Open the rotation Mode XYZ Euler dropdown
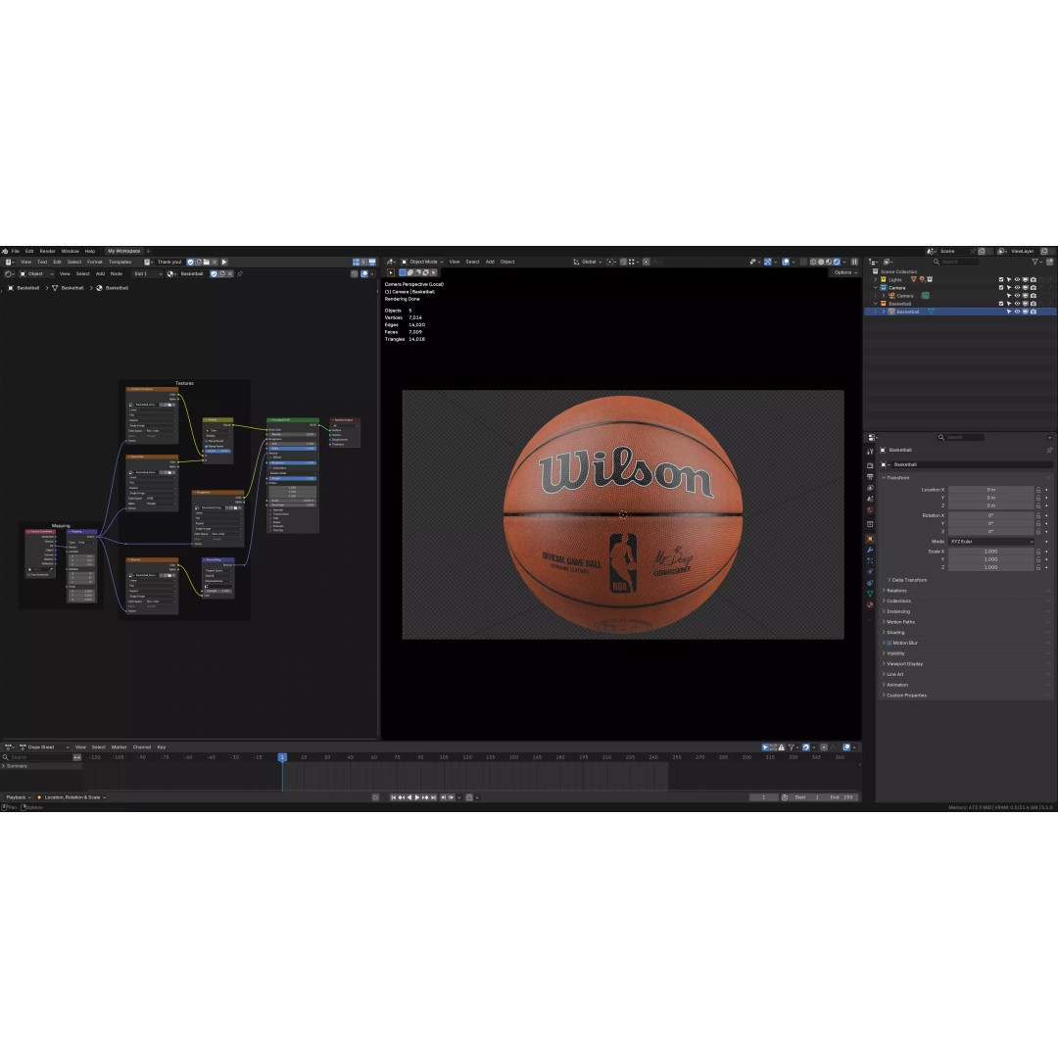The height and width of the screenshot is (1058, 1058). tap(991, 542)
